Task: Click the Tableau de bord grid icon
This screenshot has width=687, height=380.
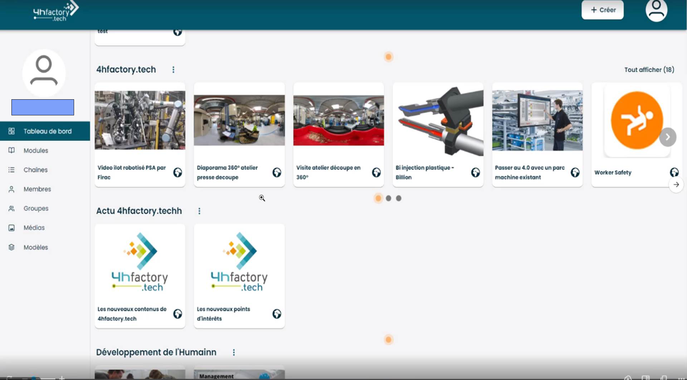Action: pos(11,131)
